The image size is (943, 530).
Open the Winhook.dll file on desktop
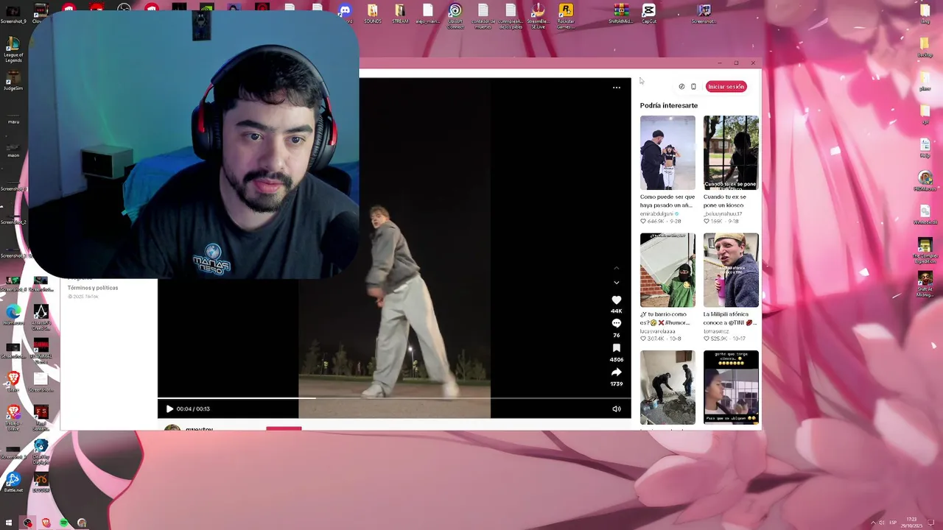(925, 214)
